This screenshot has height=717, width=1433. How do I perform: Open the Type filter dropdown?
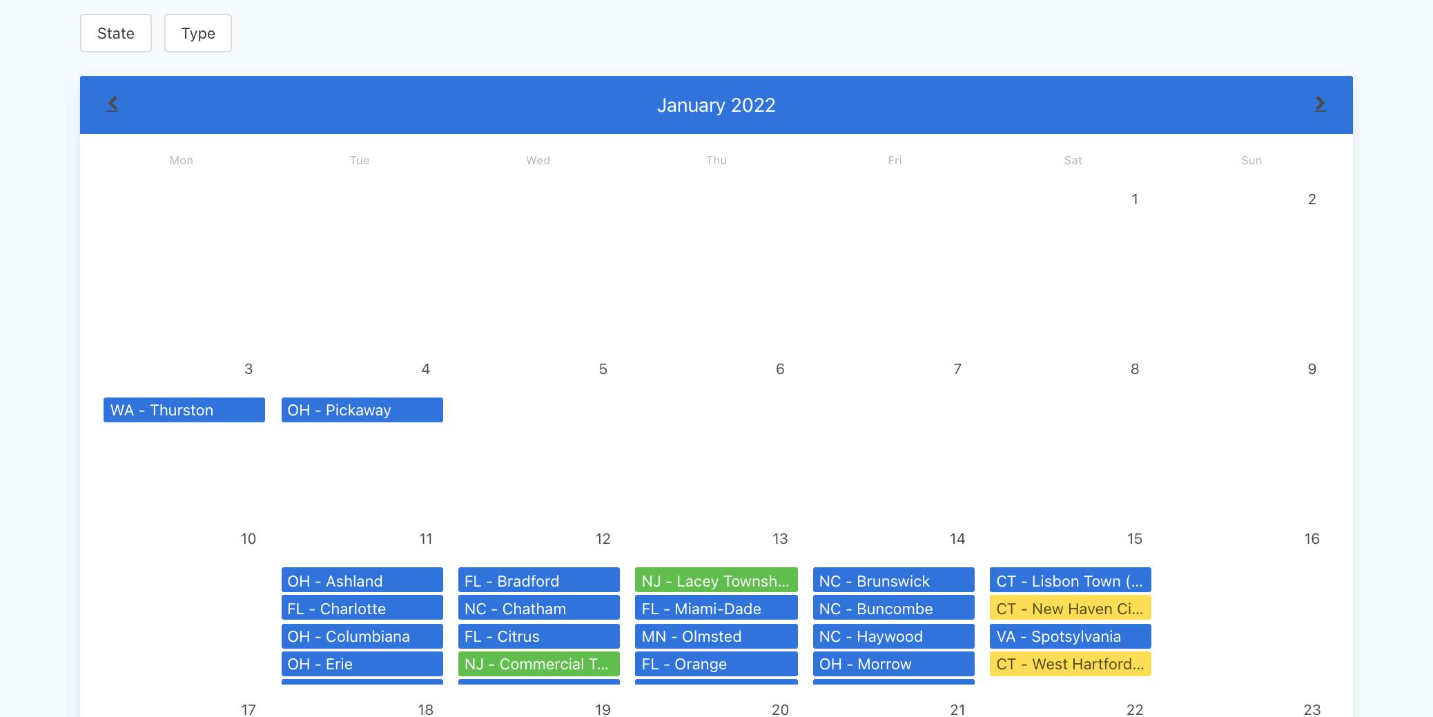[x=198, y=33]
